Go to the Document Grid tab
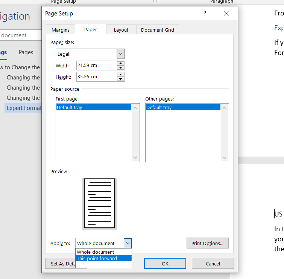The height and width of the screenshot is (279, 284). pyautogui.click(x=158, y=30)
